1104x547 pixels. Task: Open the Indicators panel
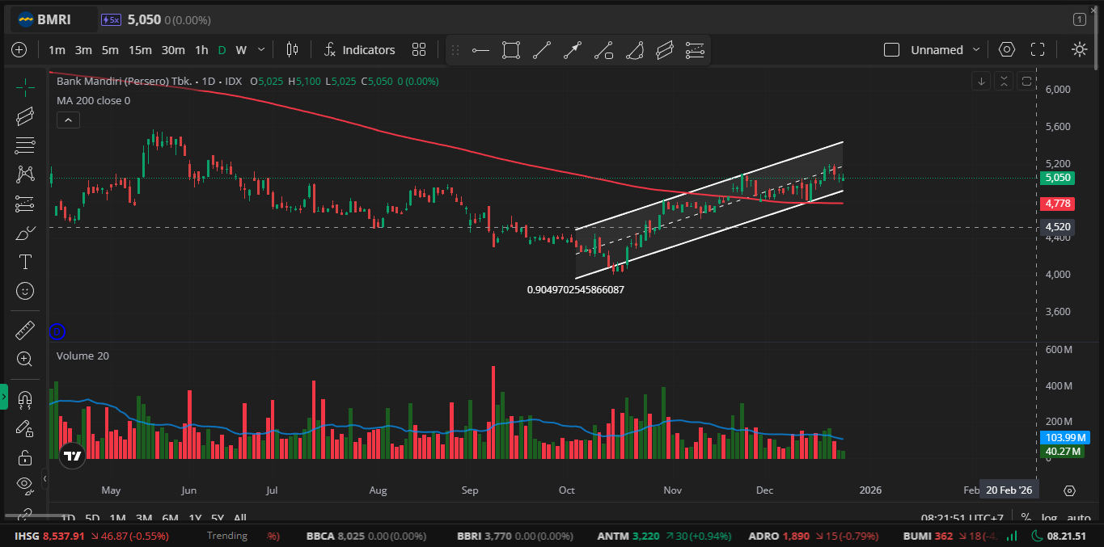click(359, 49)
